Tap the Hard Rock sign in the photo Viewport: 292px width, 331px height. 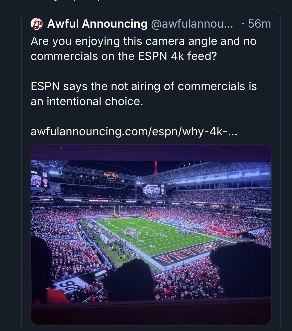point(111,175)
